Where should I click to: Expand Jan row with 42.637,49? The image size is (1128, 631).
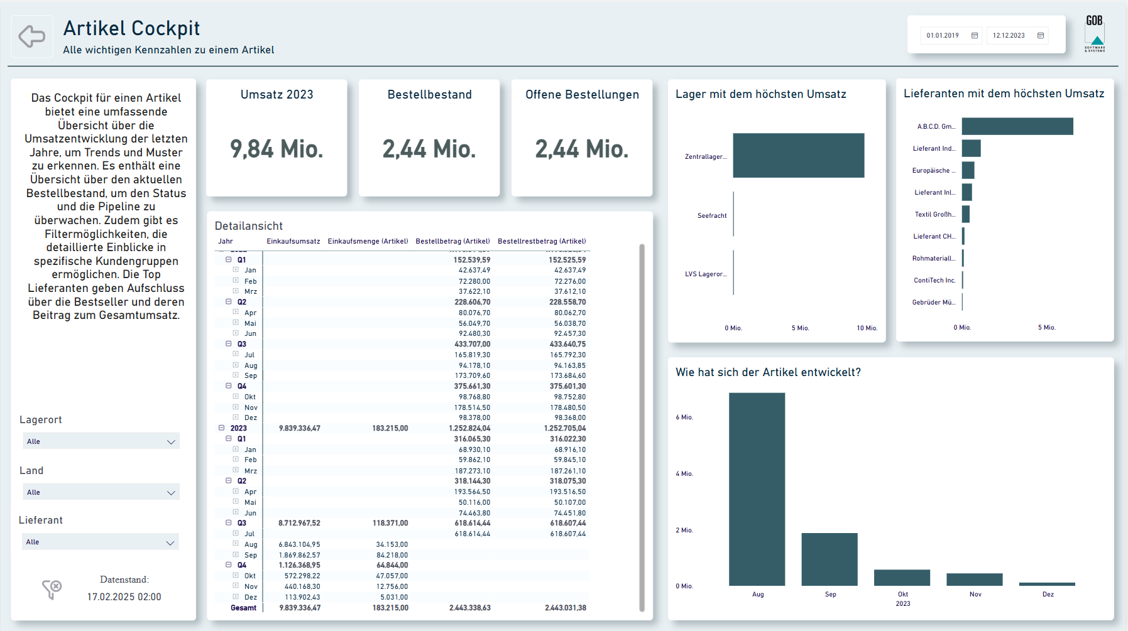[236, 270]
